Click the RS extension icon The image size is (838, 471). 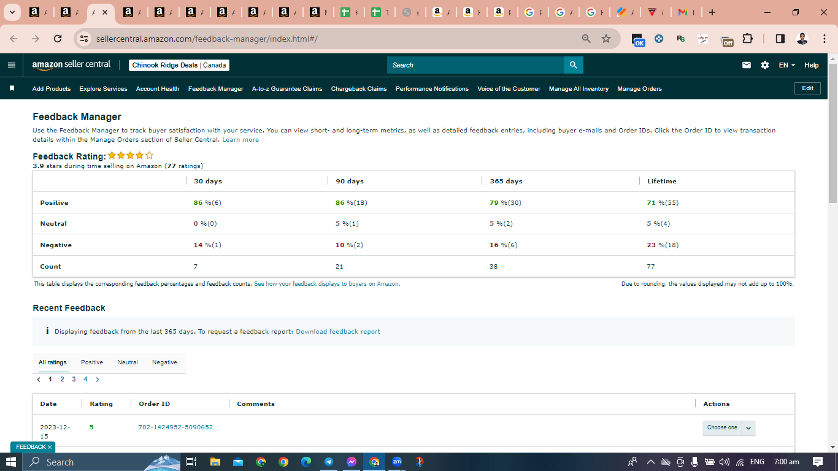681,39
